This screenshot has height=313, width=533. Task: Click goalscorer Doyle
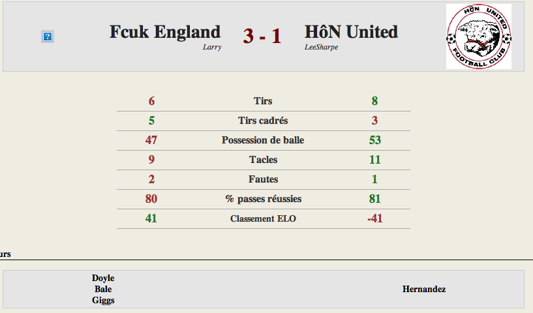click(103, 278)
